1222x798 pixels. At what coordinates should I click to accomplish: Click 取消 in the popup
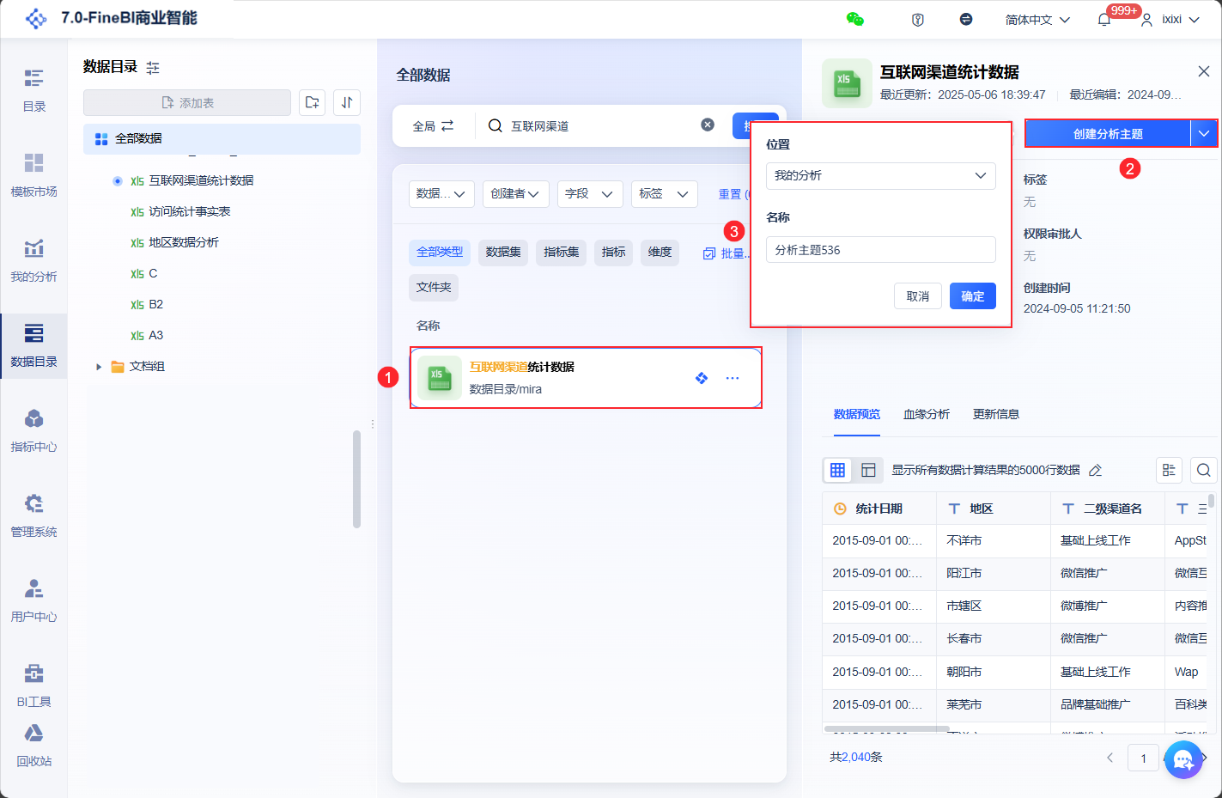[918, 296]
